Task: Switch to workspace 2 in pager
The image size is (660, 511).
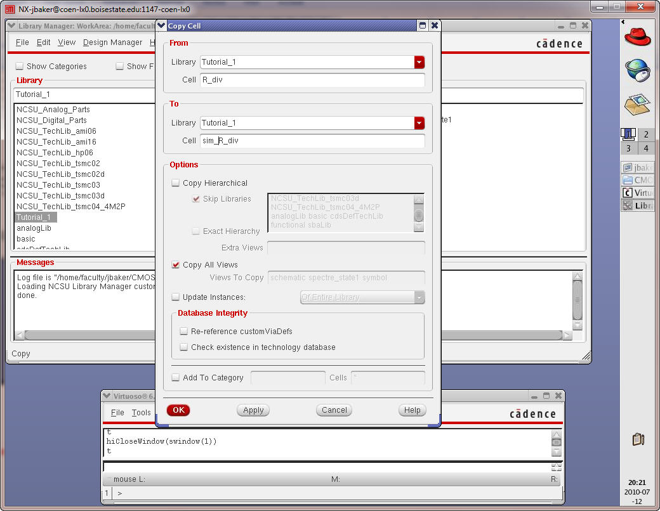Action: [x=645, y=134]
